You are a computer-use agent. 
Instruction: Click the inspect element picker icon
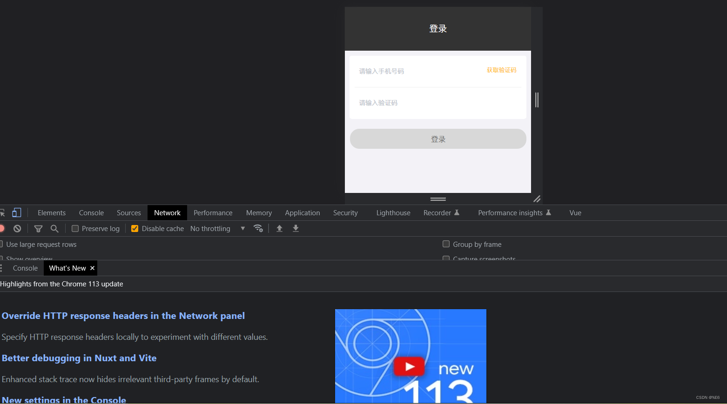point(2,213)
